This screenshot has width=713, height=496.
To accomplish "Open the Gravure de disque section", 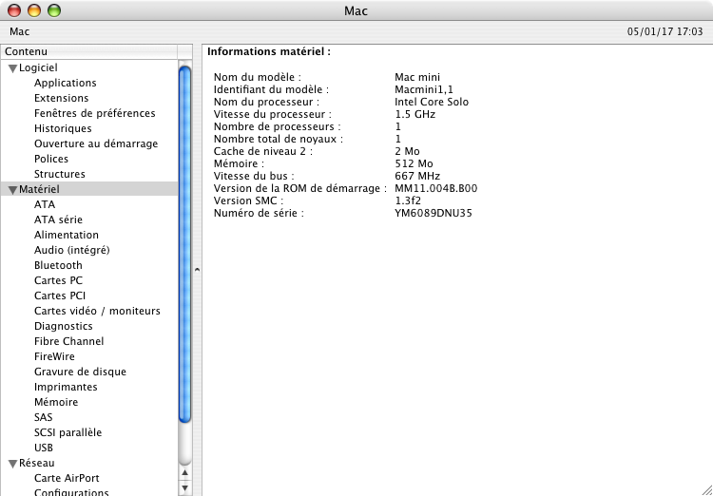I will (80, 372).
